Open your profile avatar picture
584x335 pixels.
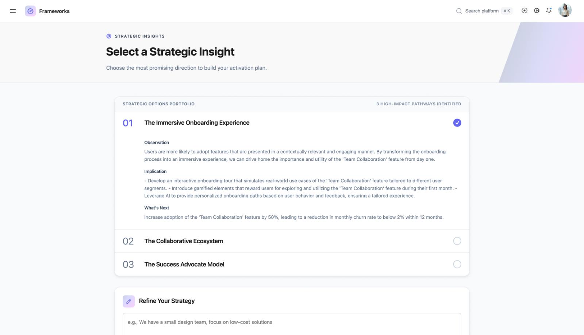click(x=565, y=11)
